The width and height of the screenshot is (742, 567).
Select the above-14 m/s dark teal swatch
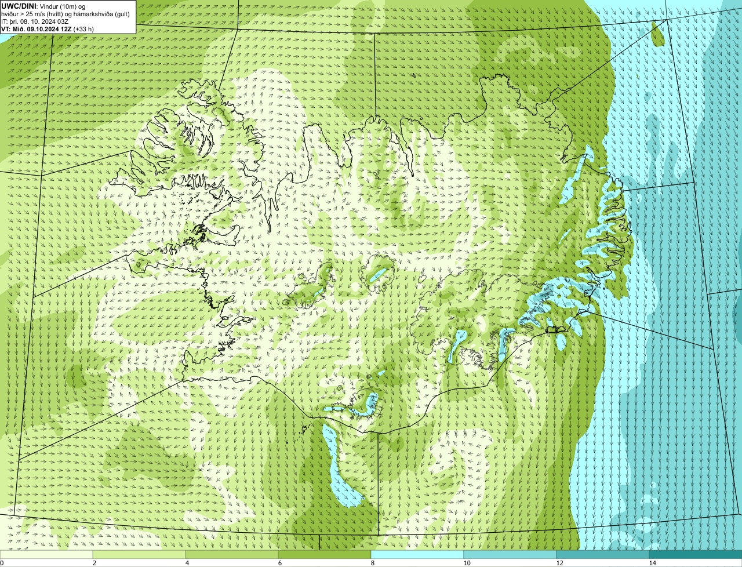click(x=696, y=554)
